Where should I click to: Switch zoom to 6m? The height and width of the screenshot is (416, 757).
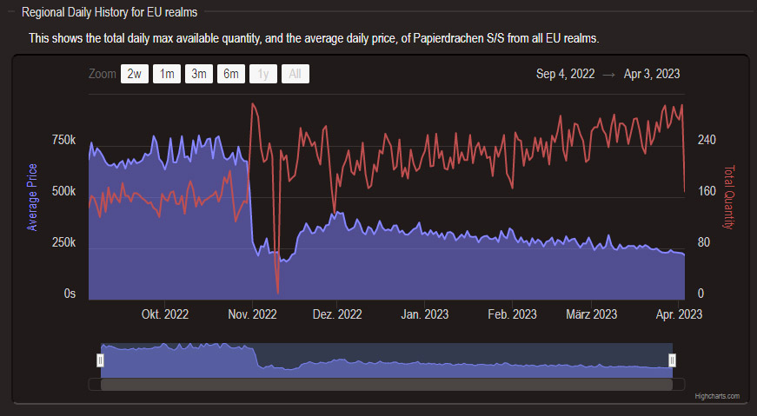pos(230,75)
